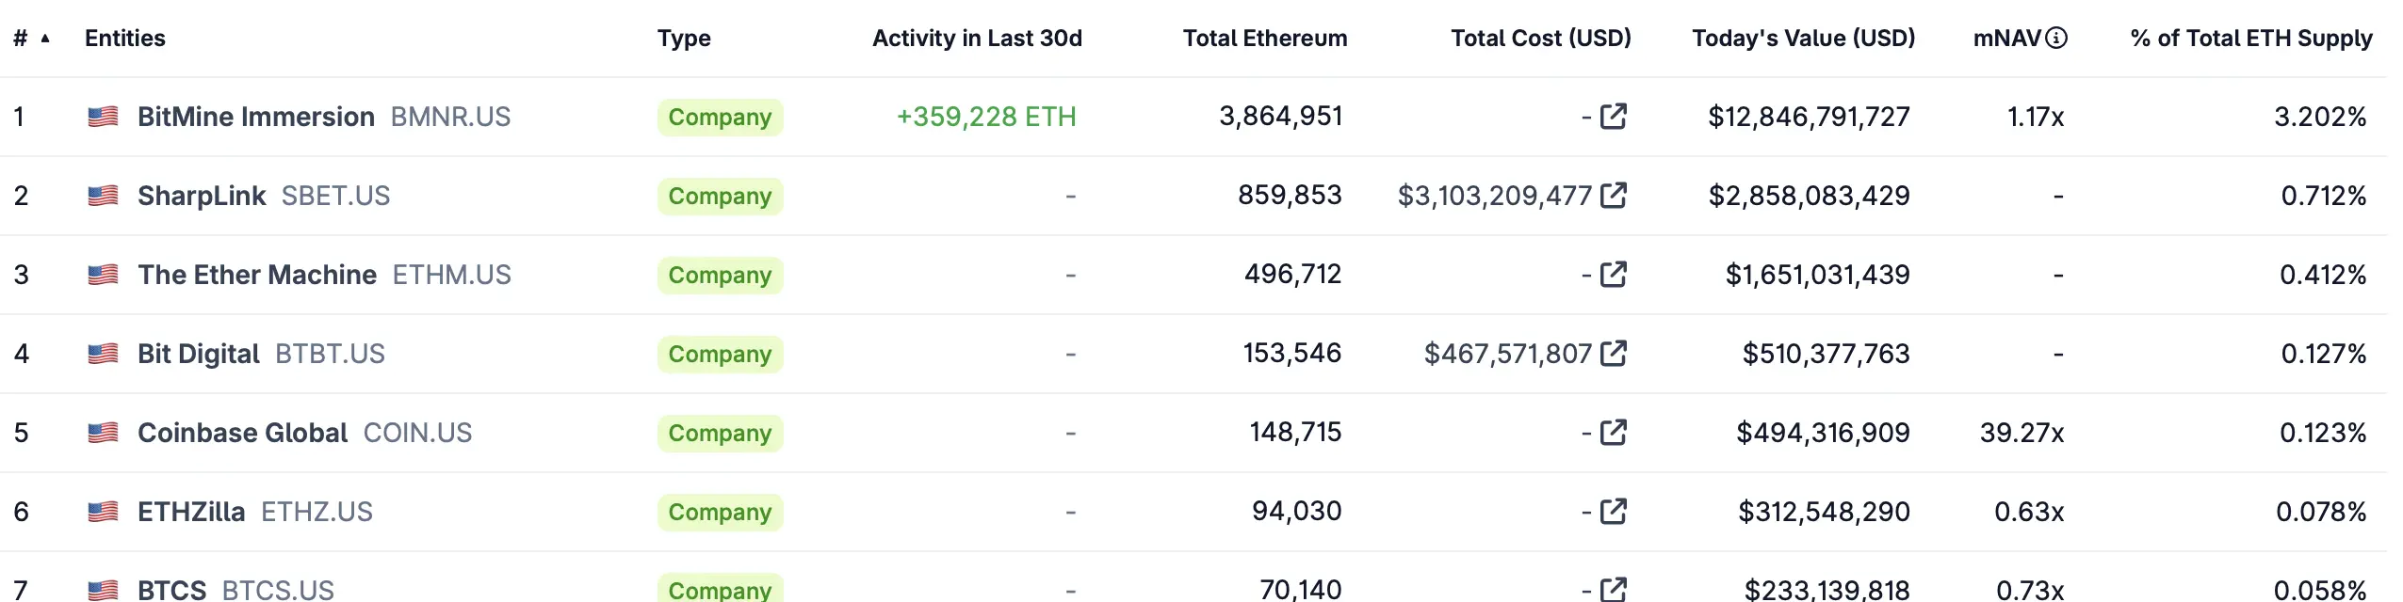The height and width of the screenshot is (602, 2403).
Task: Open The Ether Machine's external link icon
Action: point(1613,275)
